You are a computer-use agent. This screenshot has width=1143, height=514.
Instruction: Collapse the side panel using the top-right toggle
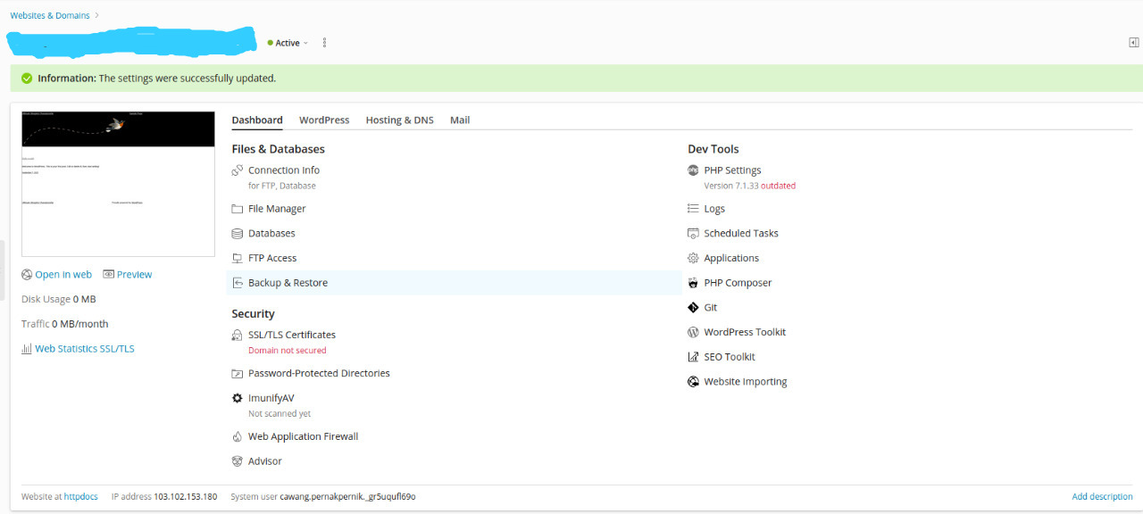click(1133, 43)
